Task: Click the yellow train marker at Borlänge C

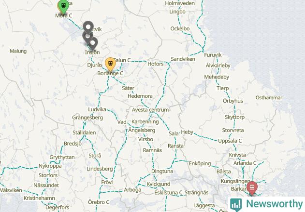Action: pos(111,64)
